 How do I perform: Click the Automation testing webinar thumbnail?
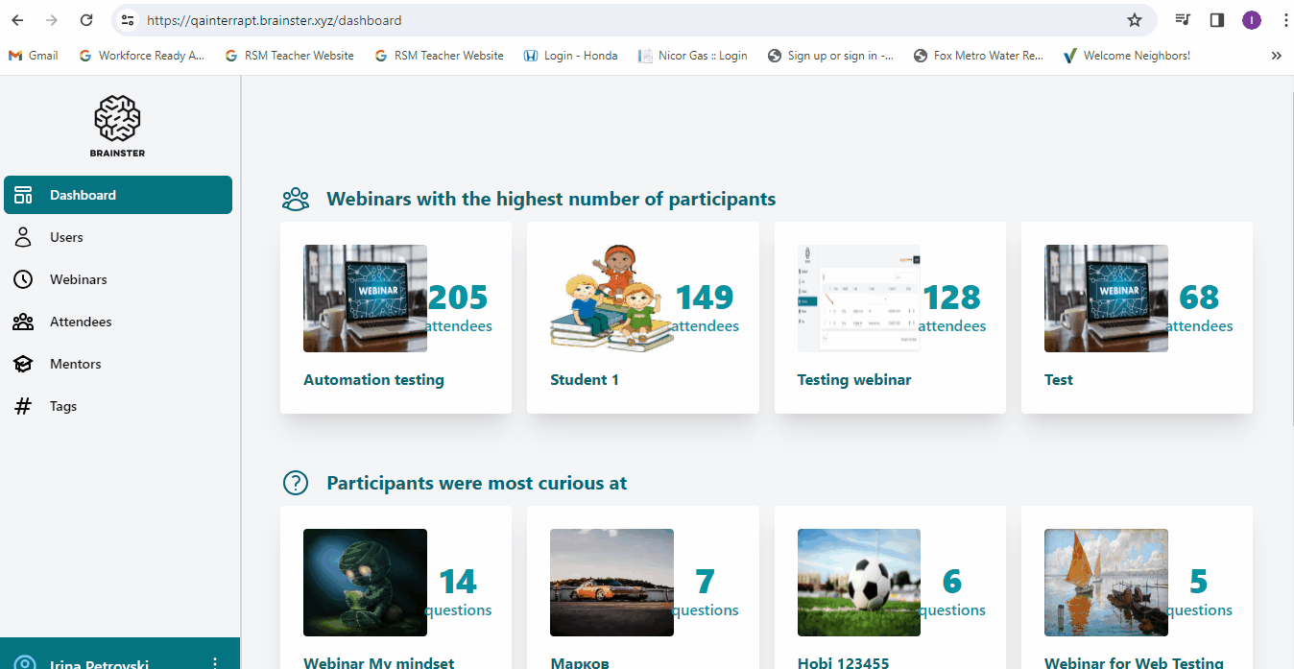point(365,299)
